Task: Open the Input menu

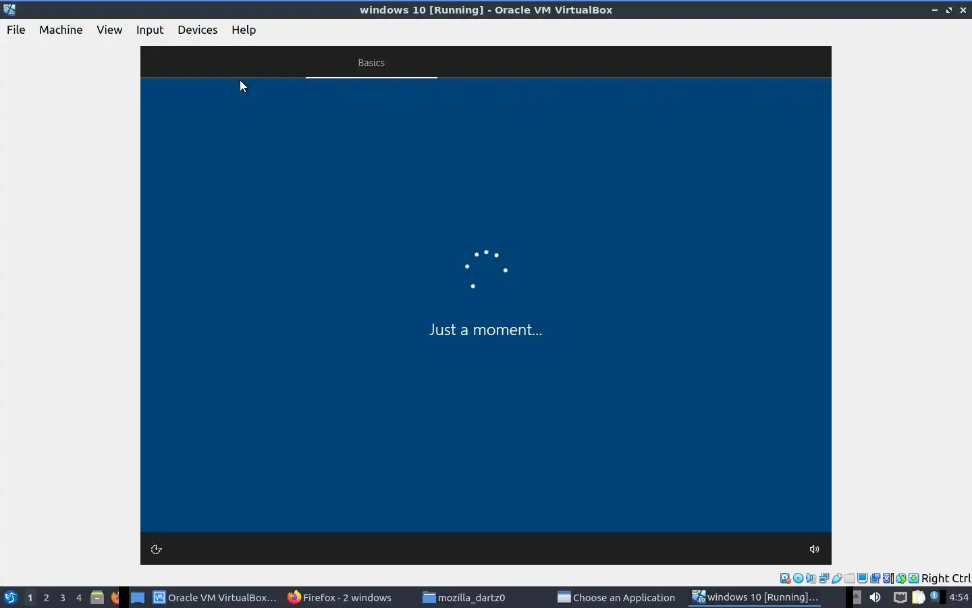Action: [x=150, y=30]
